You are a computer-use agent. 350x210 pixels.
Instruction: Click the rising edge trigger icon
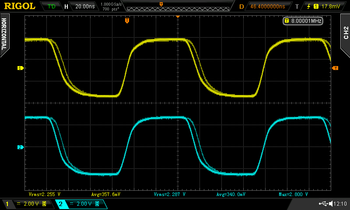[x=309, y=7]
